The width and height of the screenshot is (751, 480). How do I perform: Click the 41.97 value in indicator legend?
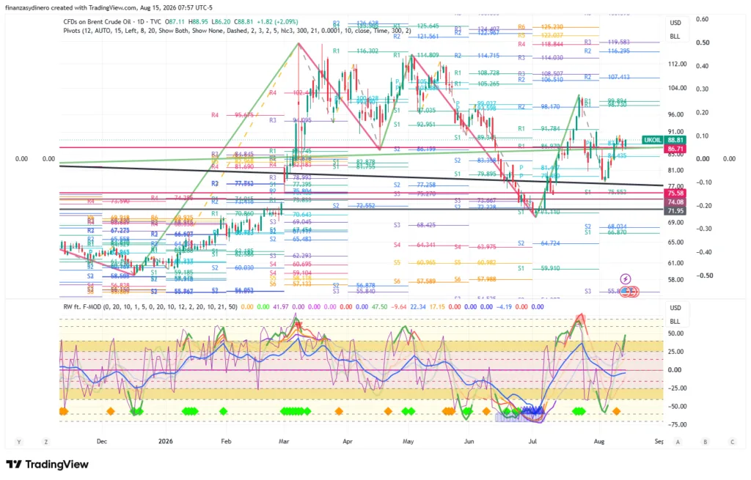pyautogui.click(x=281, y=307)
